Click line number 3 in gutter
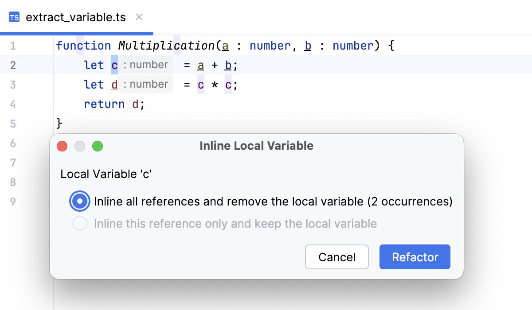This screenshot has height=310, width=532. pyautogui.click(x=12, y=85)
